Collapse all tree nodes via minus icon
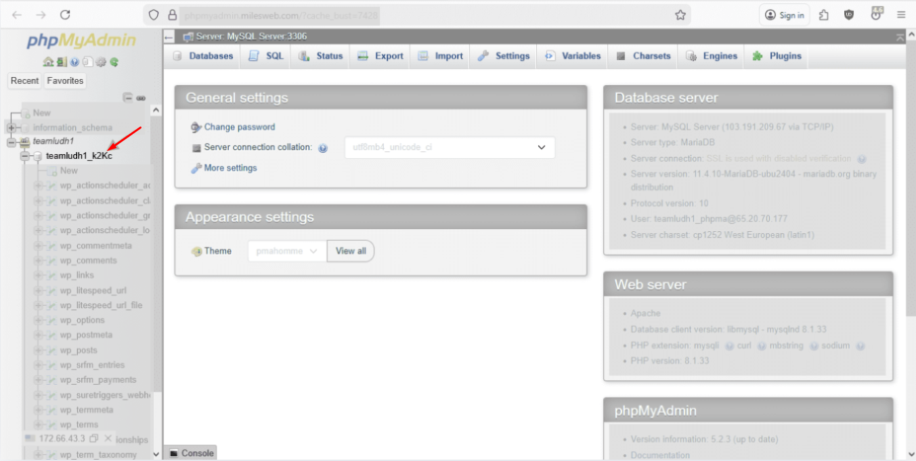916x461 pixels. pos(129,97)
